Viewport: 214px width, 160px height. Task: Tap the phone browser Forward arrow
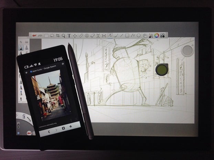point(56,130)
